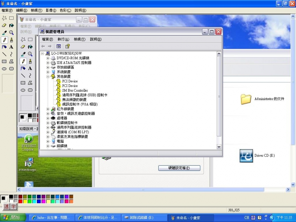
Task: Select the Line drawing tool
Action: pos(5,54)
